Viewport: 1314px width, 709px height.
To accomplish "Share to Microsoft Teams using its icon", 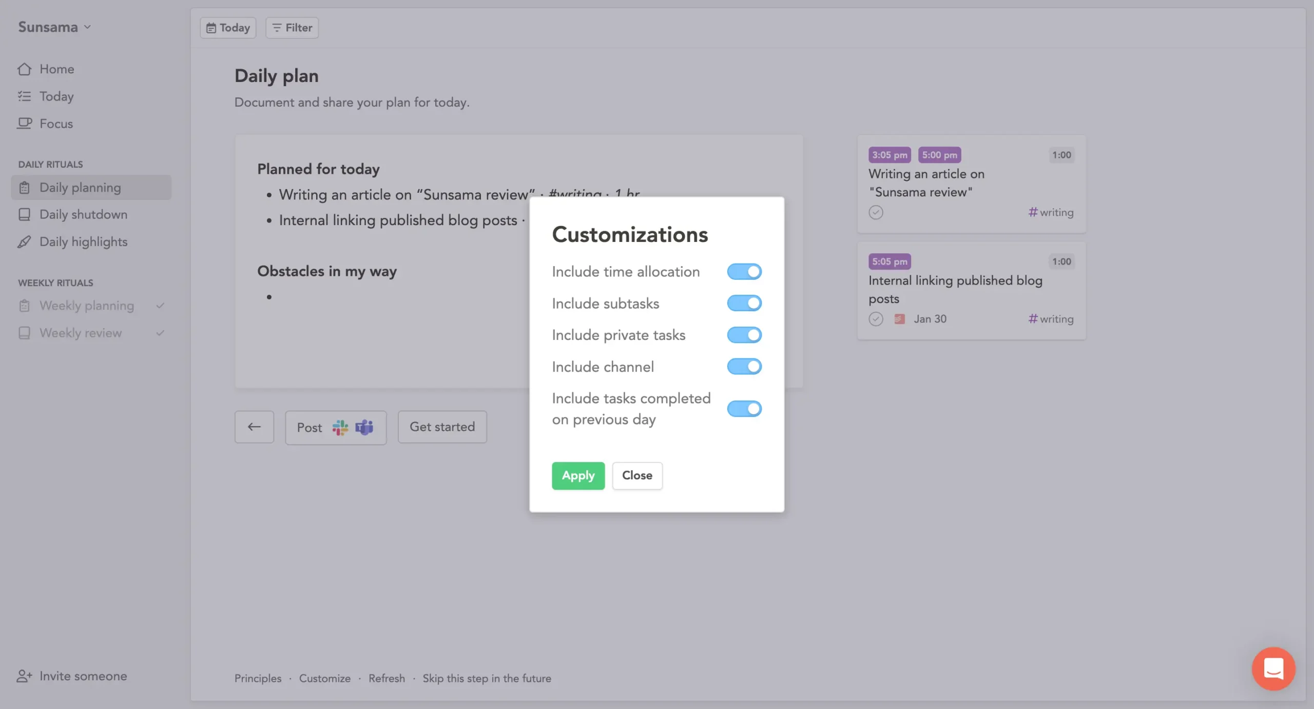I will tap(363, 427).
